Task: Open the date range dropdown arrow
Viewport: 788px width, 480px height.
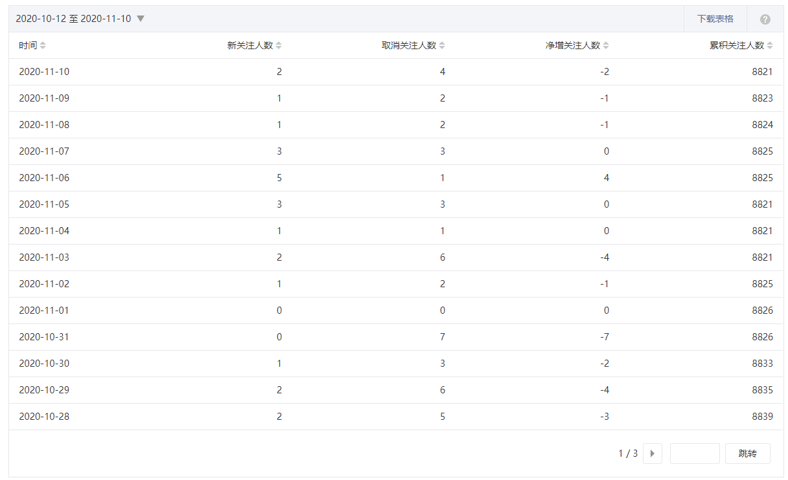Action: (141, 19)
